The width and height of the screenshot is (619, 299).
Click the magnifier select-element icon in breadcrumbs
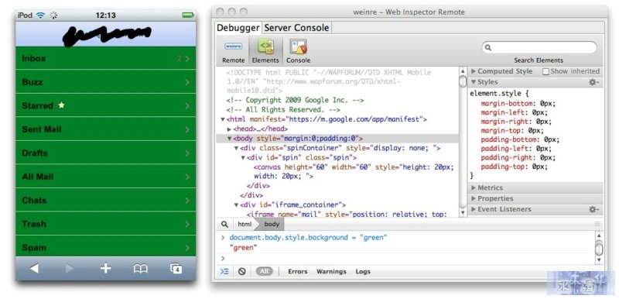[224, 224]
